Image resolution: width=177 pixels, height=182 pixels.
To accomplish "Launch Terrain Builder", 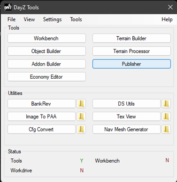I will 131,38.
